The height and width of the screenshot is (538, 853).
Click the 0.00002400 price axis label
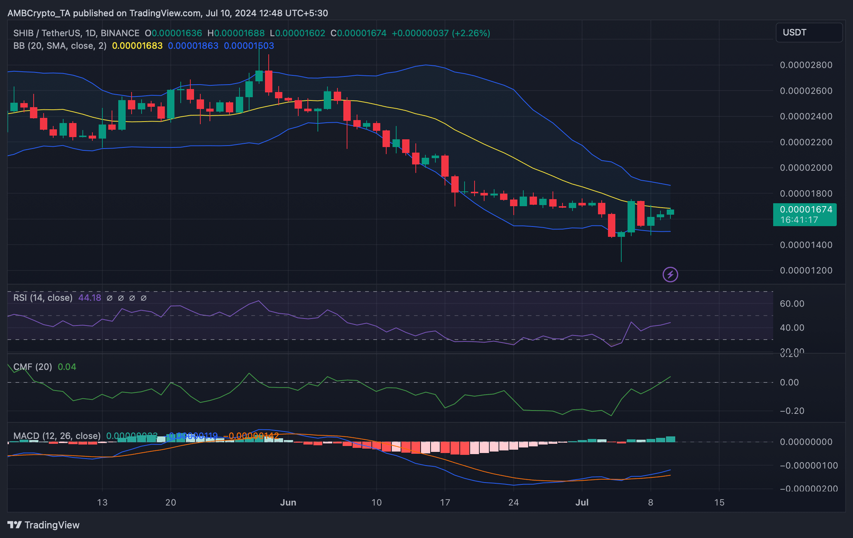coord(806,116)
